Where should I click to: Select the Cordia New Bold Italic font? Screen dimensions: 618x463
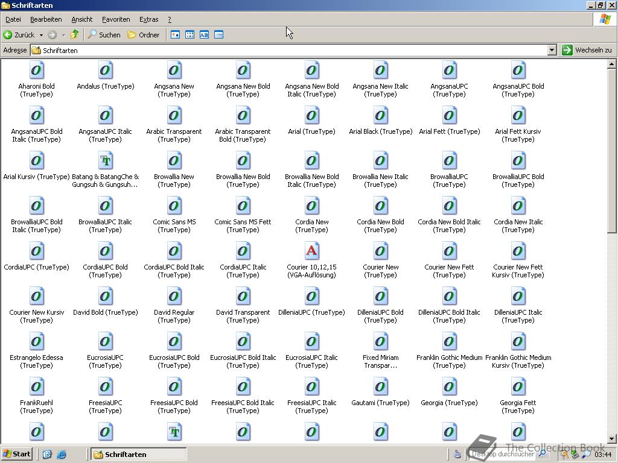coord(449,207)
